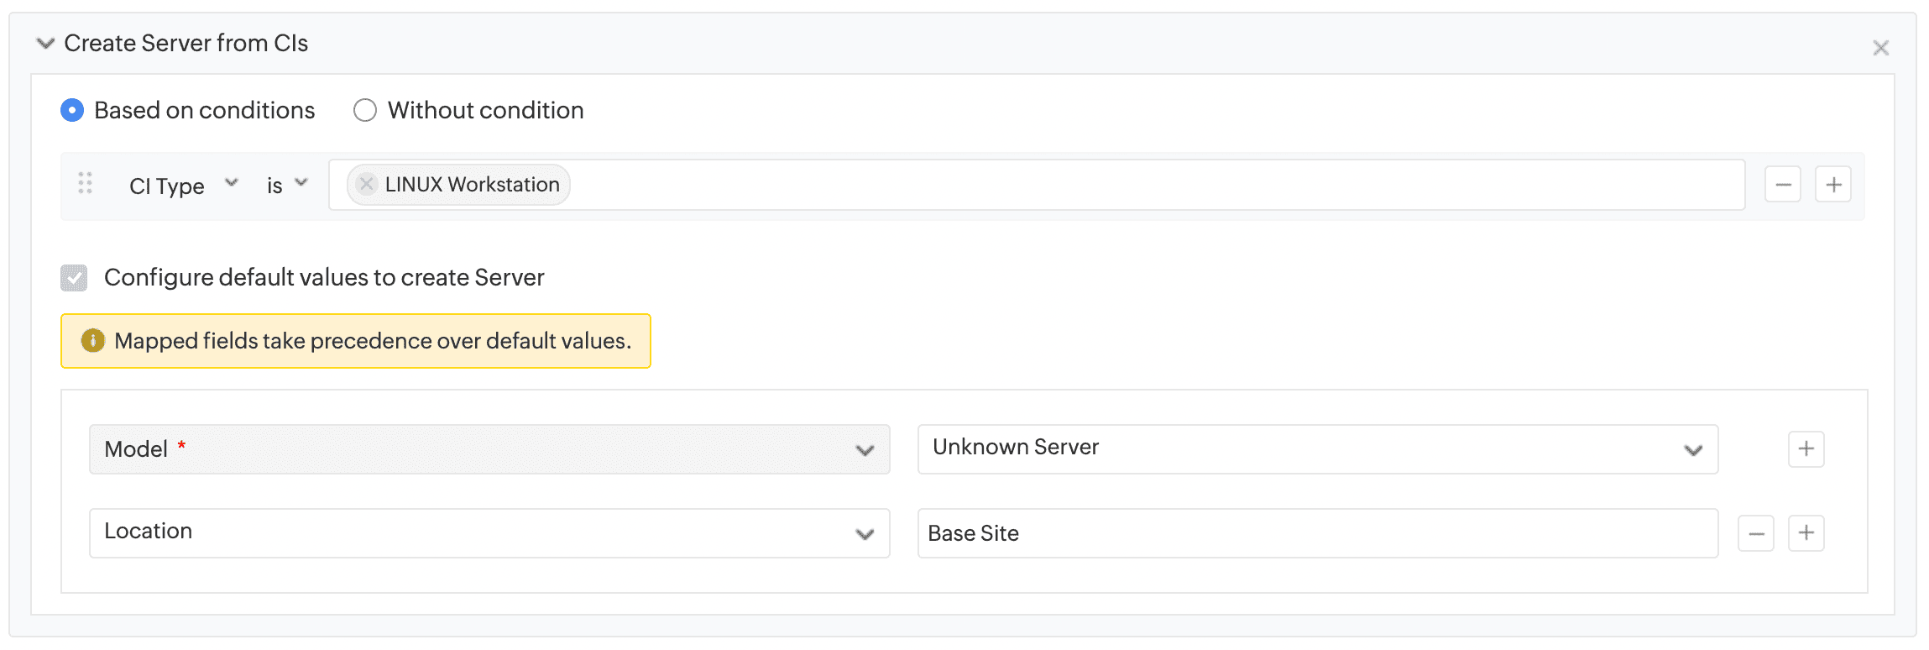
Task: Collapse the Create Server from CIs section
Action: point(46,43)
